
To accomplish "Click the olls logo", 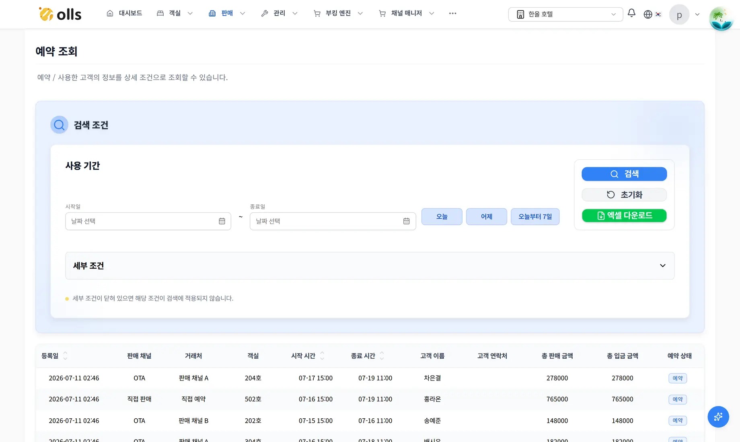I will point(60,14).
